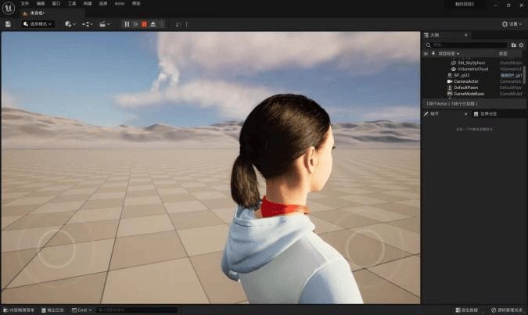Open the Unreal Engine logo icon
This screenshot has width=528, height=315.
pos(8,5)
